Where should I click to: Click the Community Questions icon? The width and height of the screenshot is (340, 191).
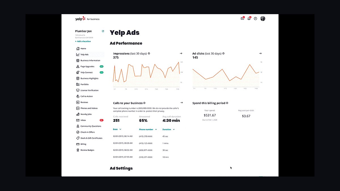(78, 126)
